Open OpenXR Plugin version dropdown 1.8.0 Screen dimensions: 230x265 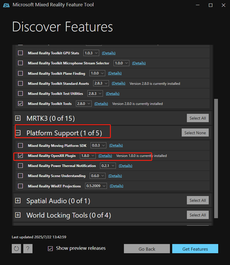pos(88,155)
